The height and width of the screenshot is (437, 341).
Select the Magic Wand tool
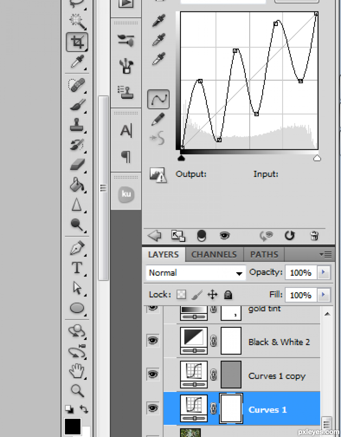coord(77,21)
